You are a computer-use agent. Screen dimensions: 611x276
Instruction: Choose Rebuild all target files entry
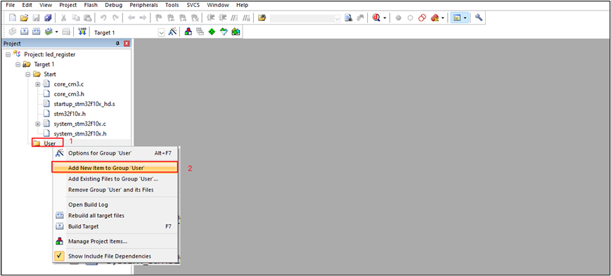pos(115,216)
